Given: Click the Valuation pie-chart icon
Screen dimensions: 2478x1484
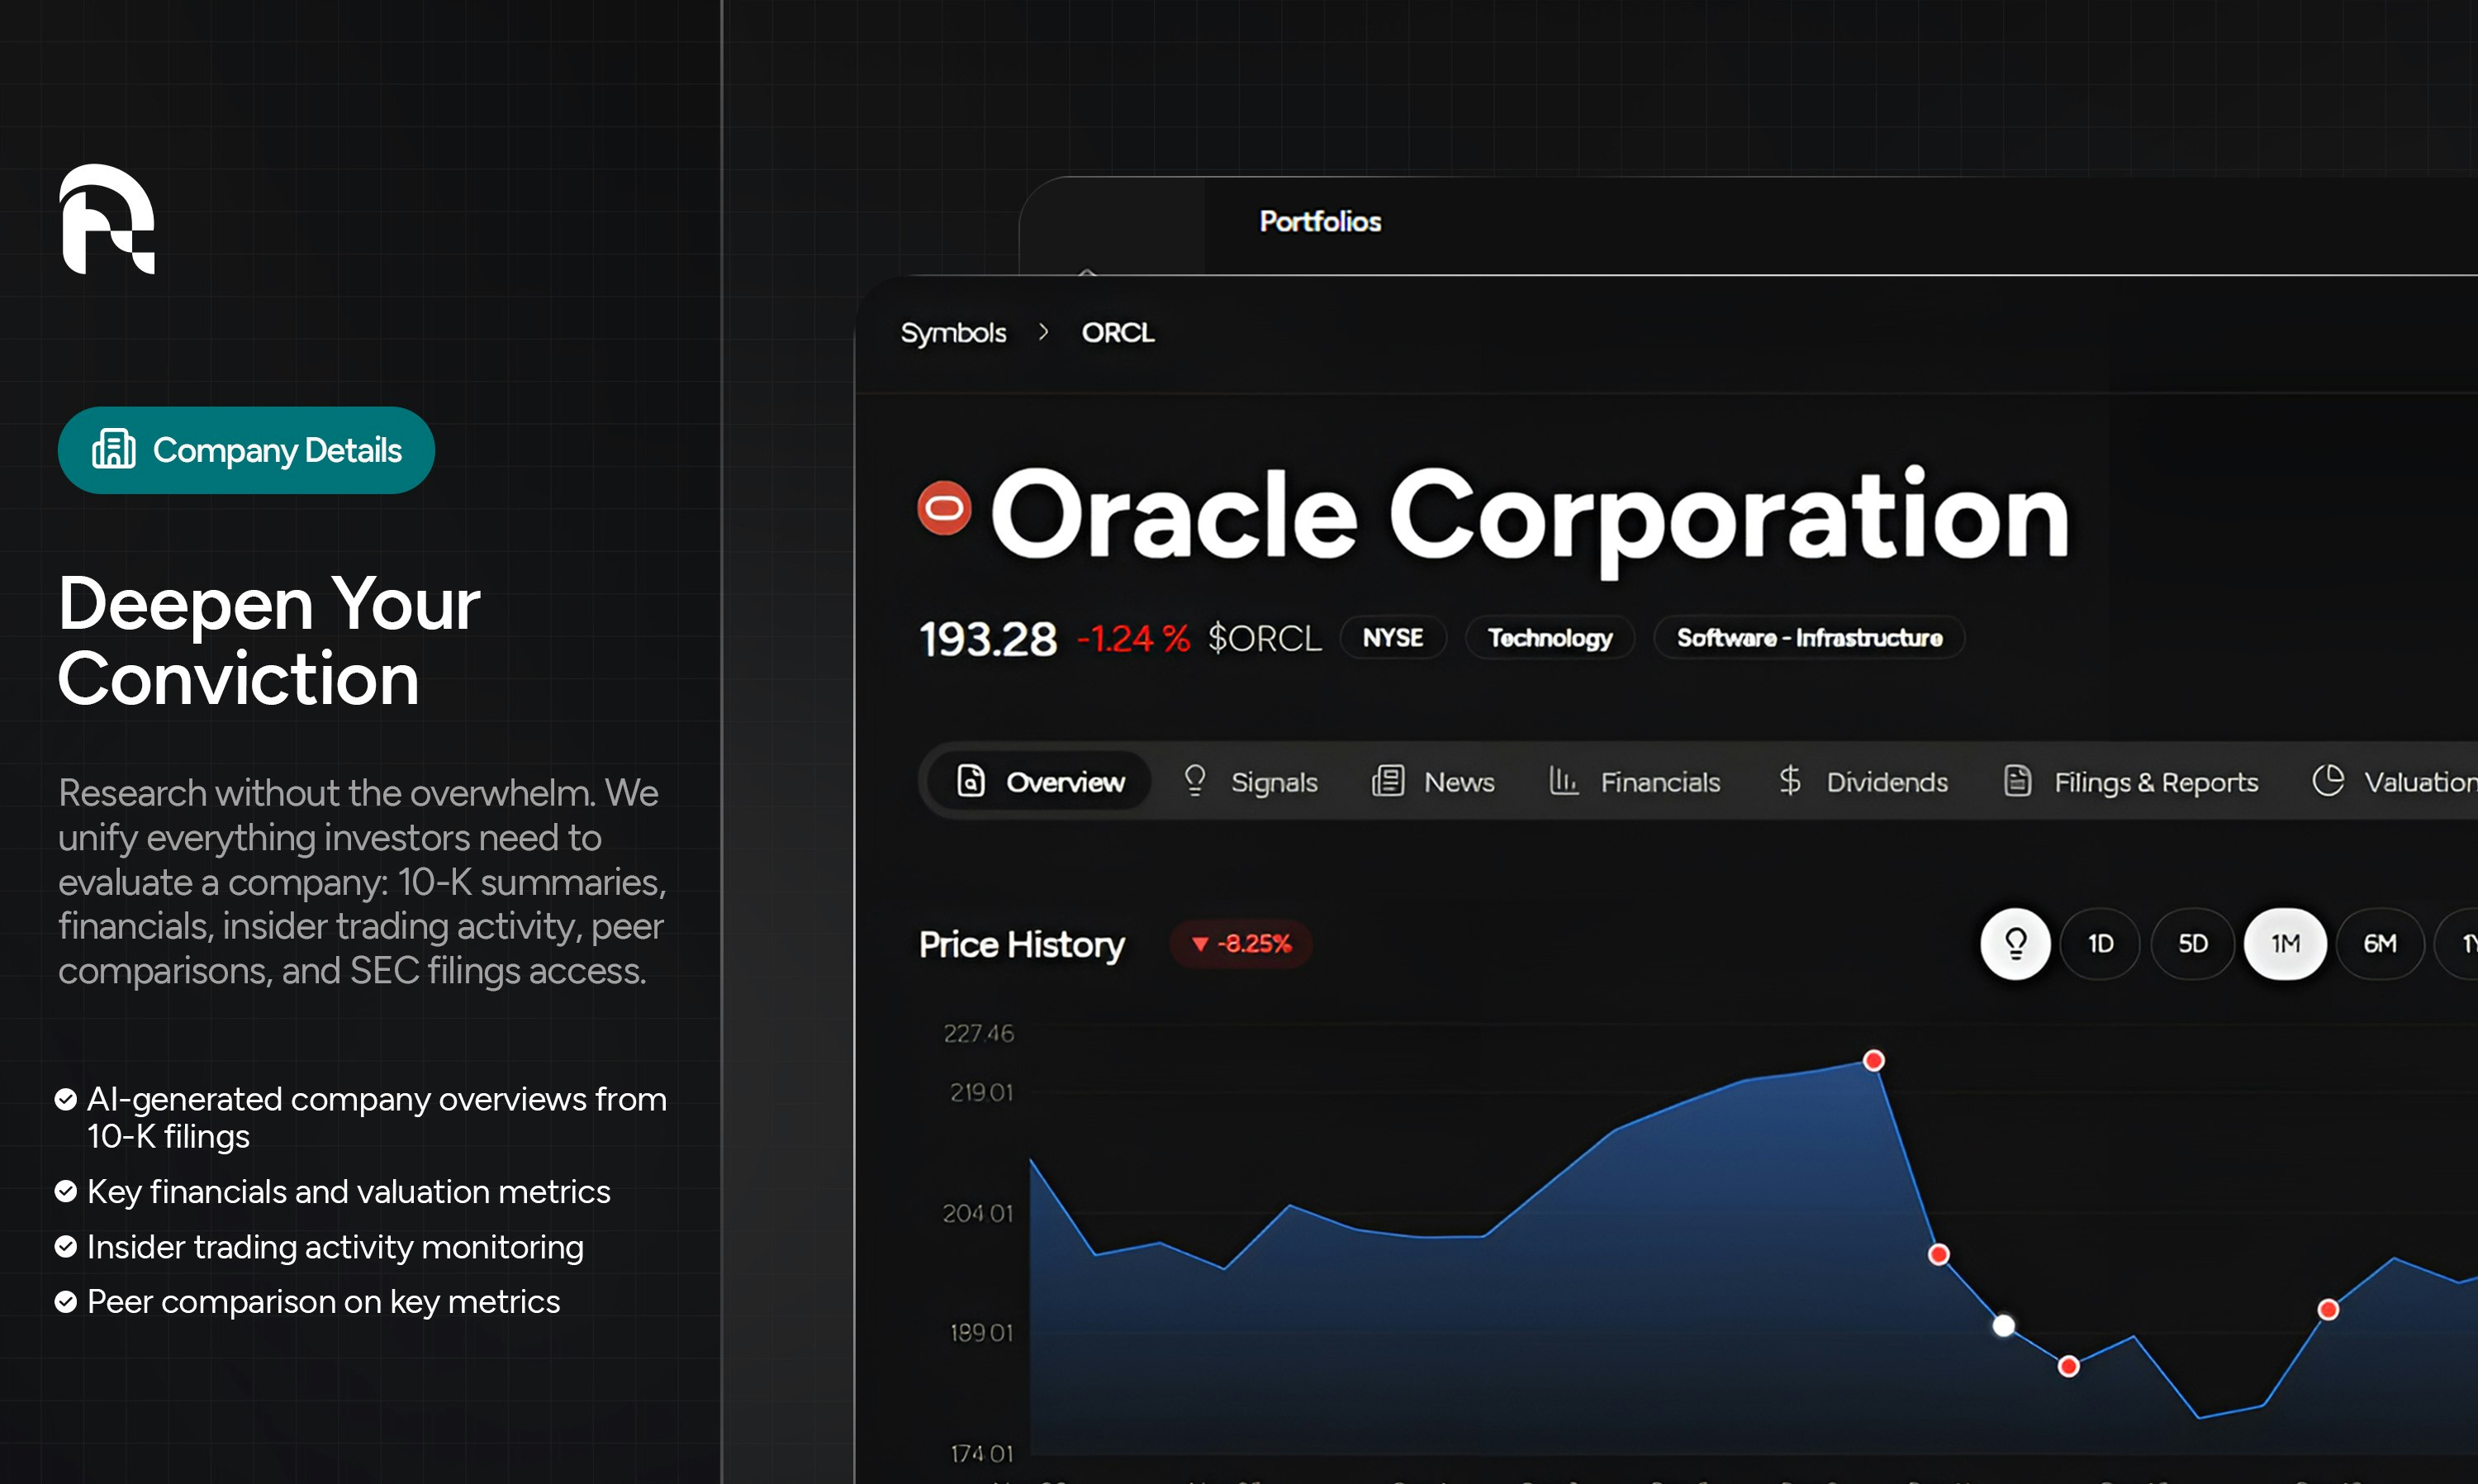Looking at the screenshot, I should [x=2330, y=781].
